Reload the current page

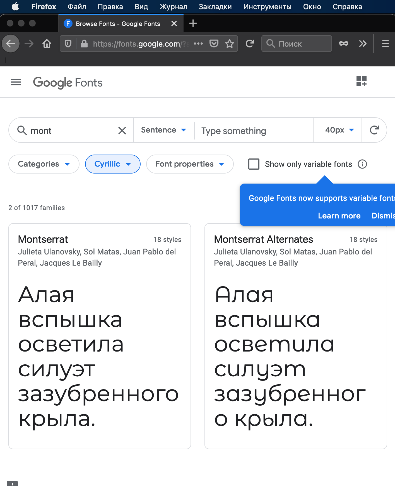[250, 44]
